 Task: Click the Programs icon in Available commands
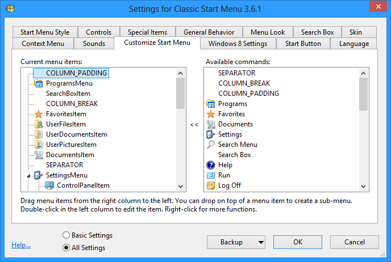(211, 104)
